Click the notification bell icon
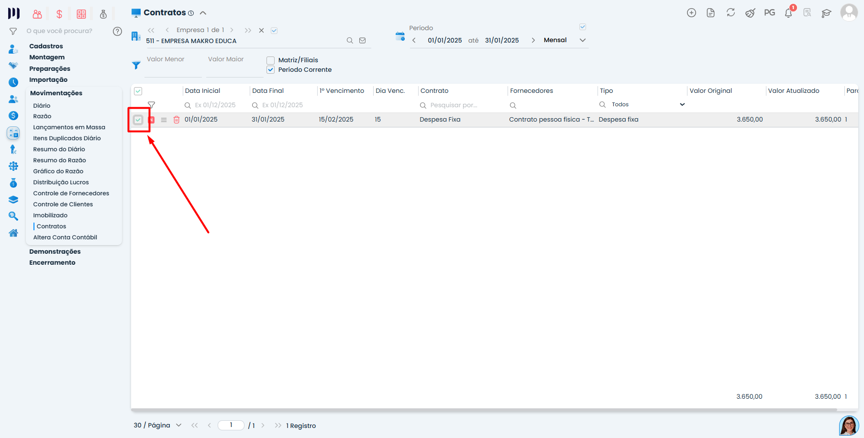 coord(788,13)
